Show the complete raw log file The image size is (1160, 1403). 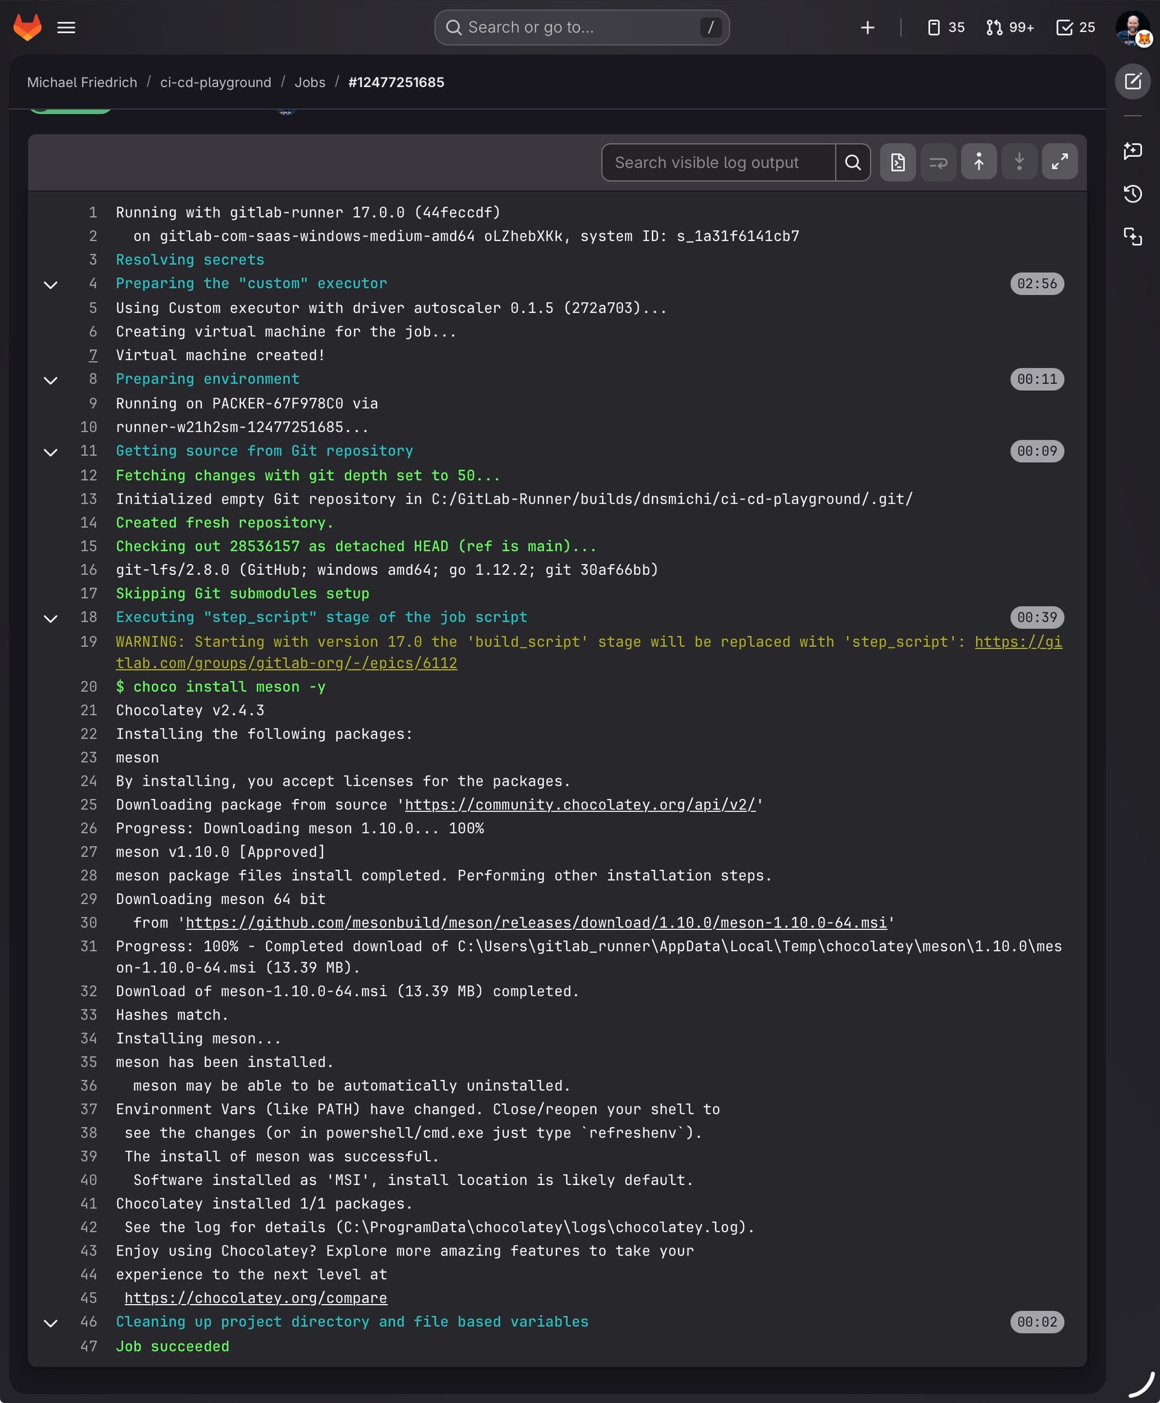(898, 162)
